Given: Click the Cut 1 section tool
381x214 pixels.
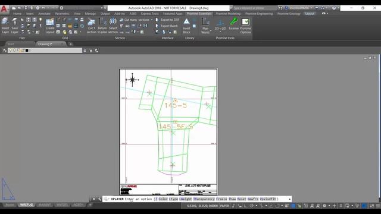Looking at the screenshot, I should [91, 26].
